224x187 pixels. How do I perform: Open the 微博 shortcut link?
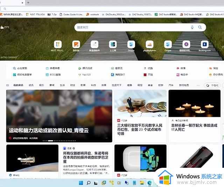click(181, 68)
